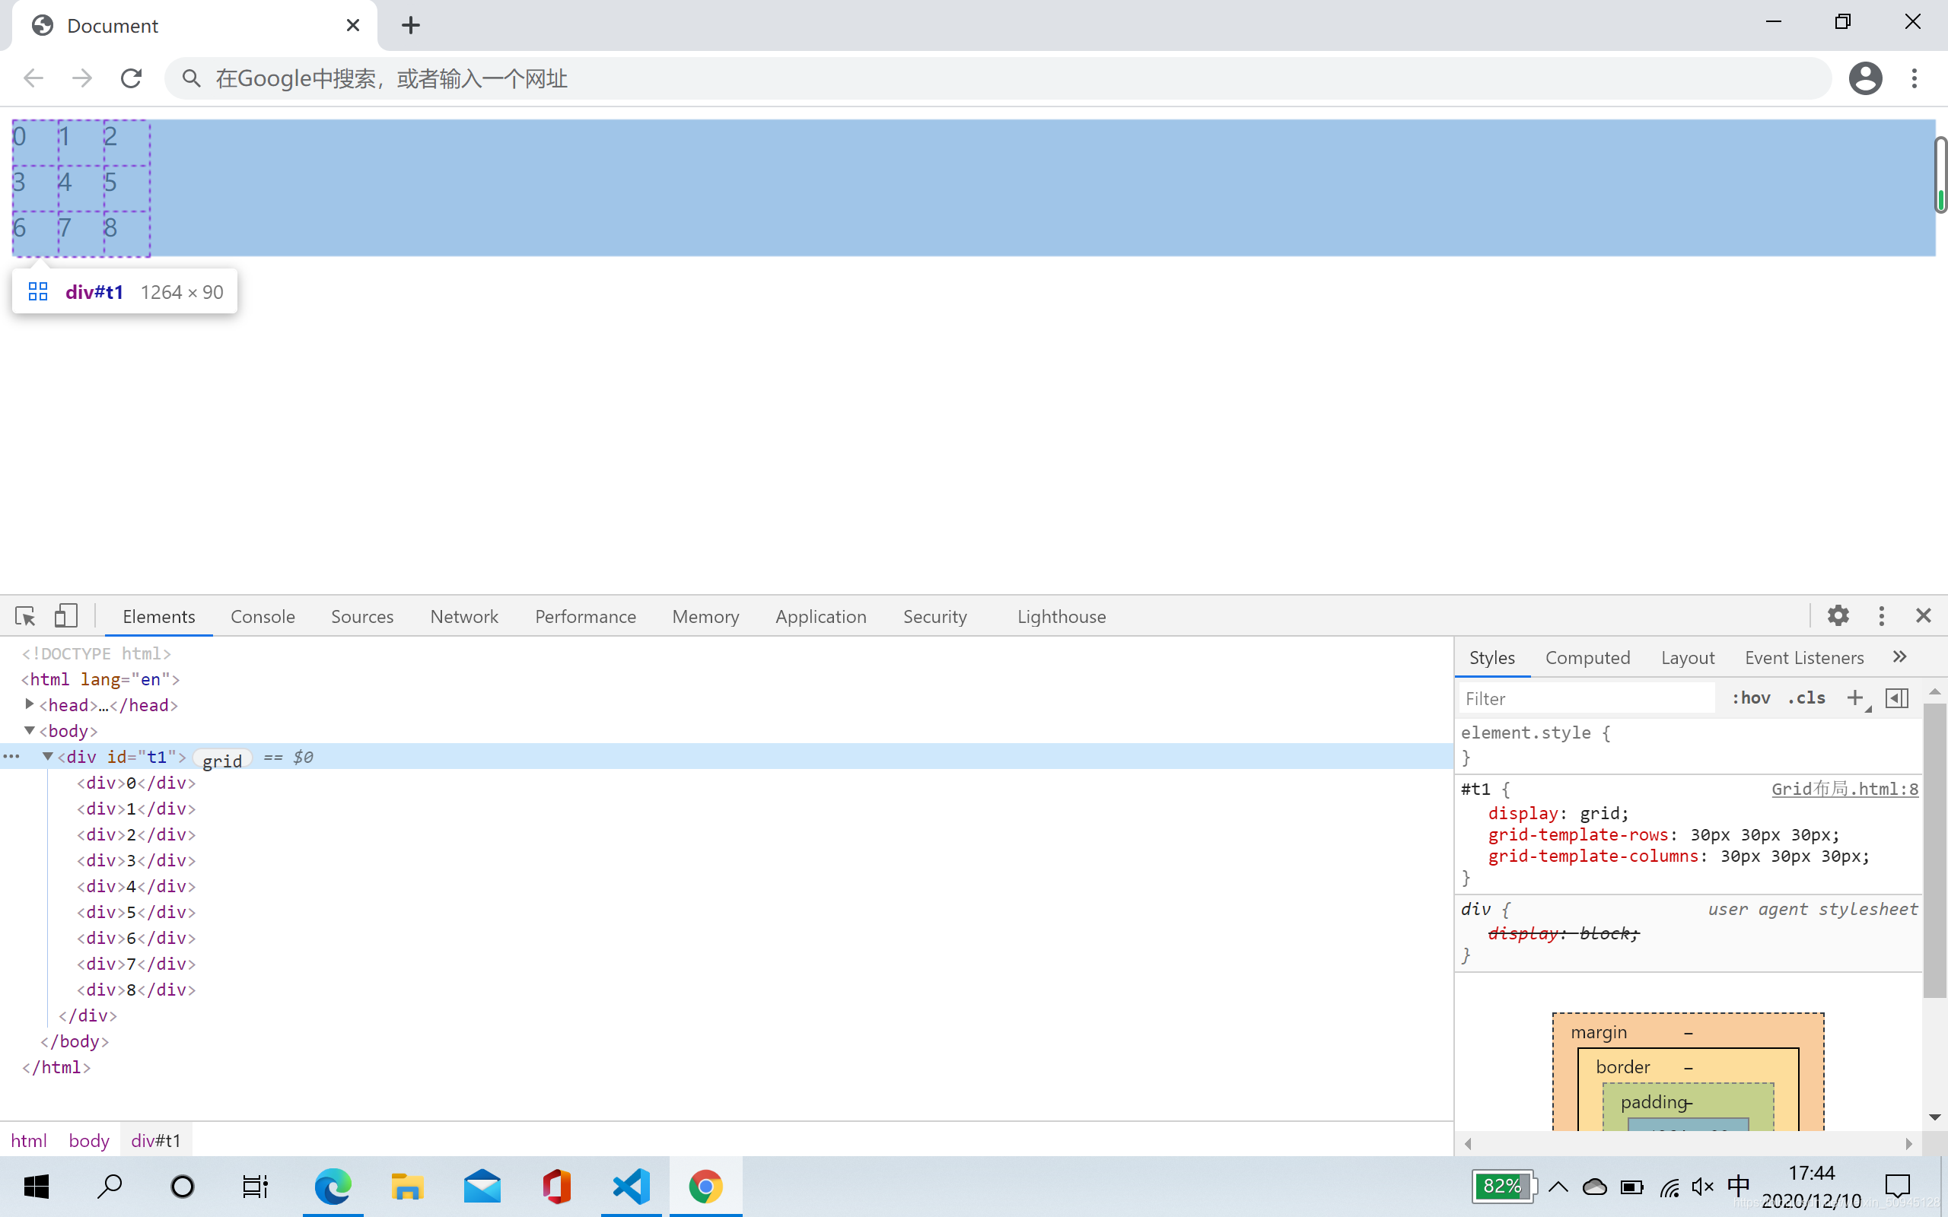Open DevTools settings gear

click(1838, 616)
